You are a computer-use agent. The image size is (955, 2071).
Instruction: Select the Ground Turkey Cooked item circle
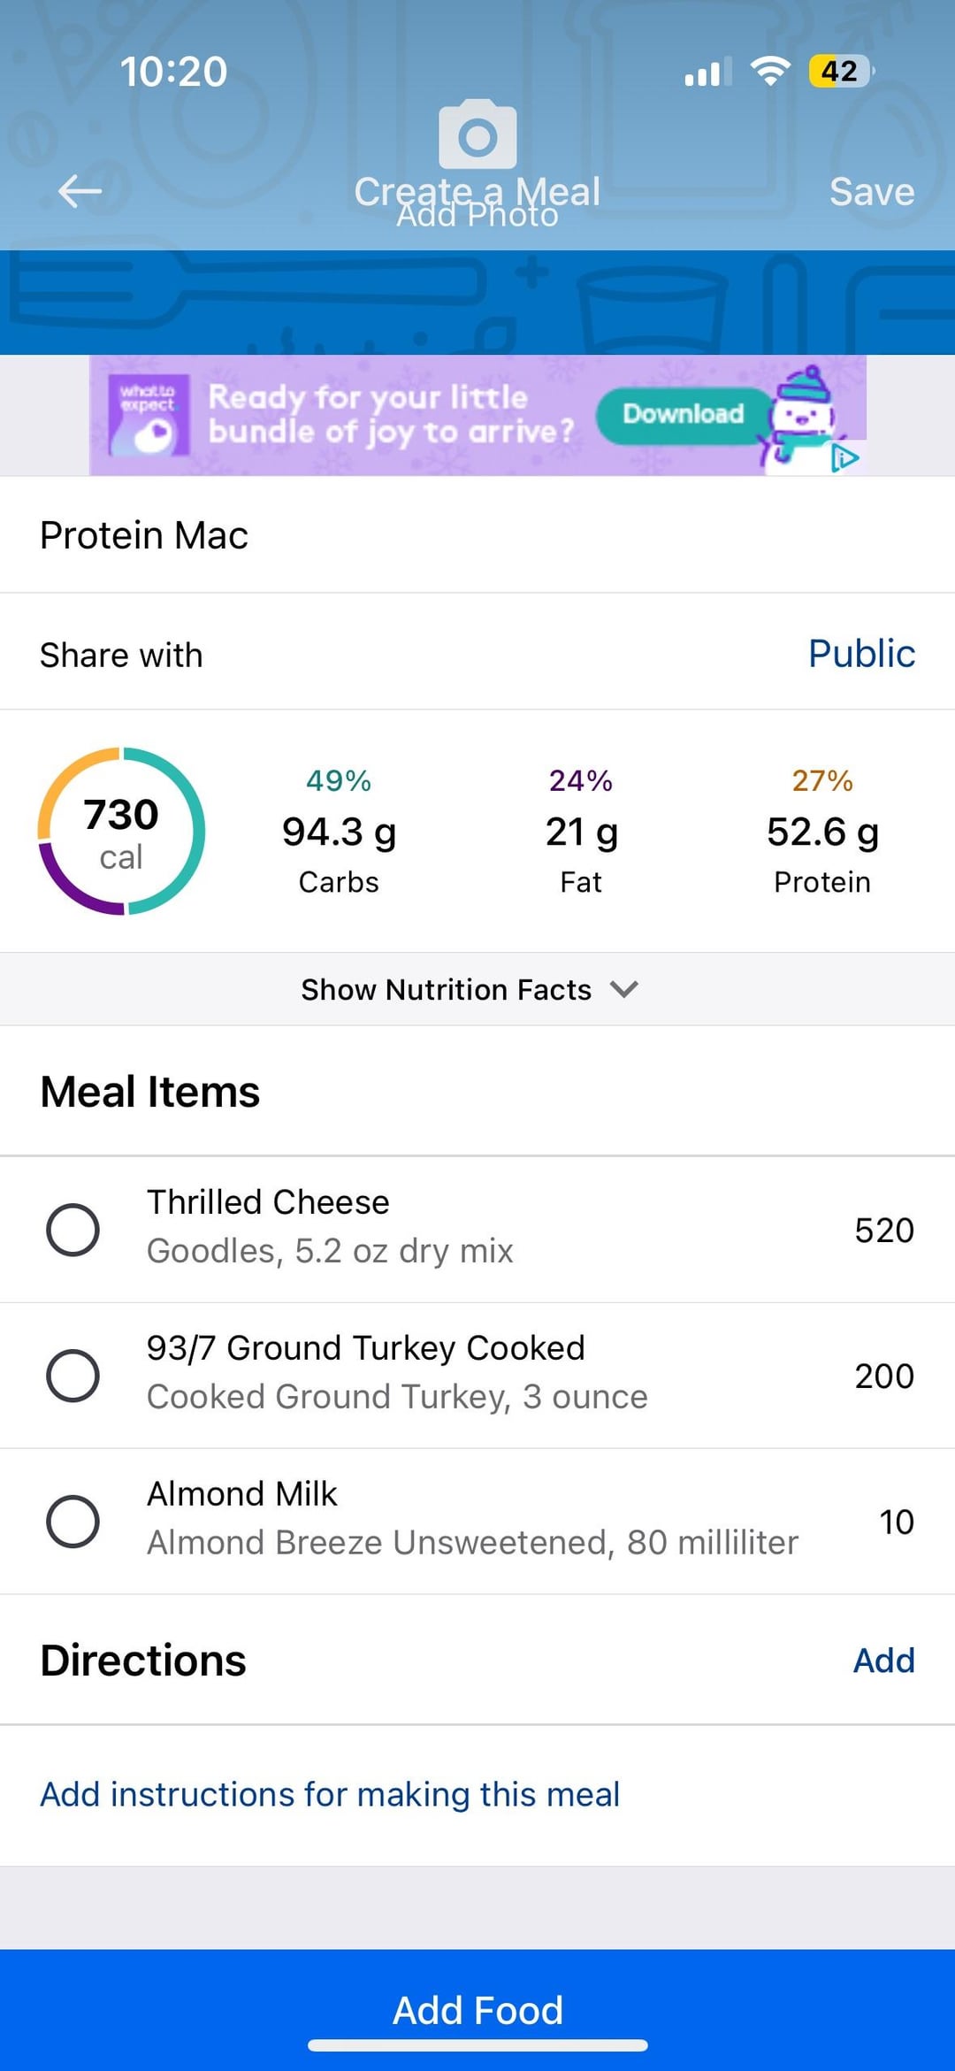tap(73, 1376)
